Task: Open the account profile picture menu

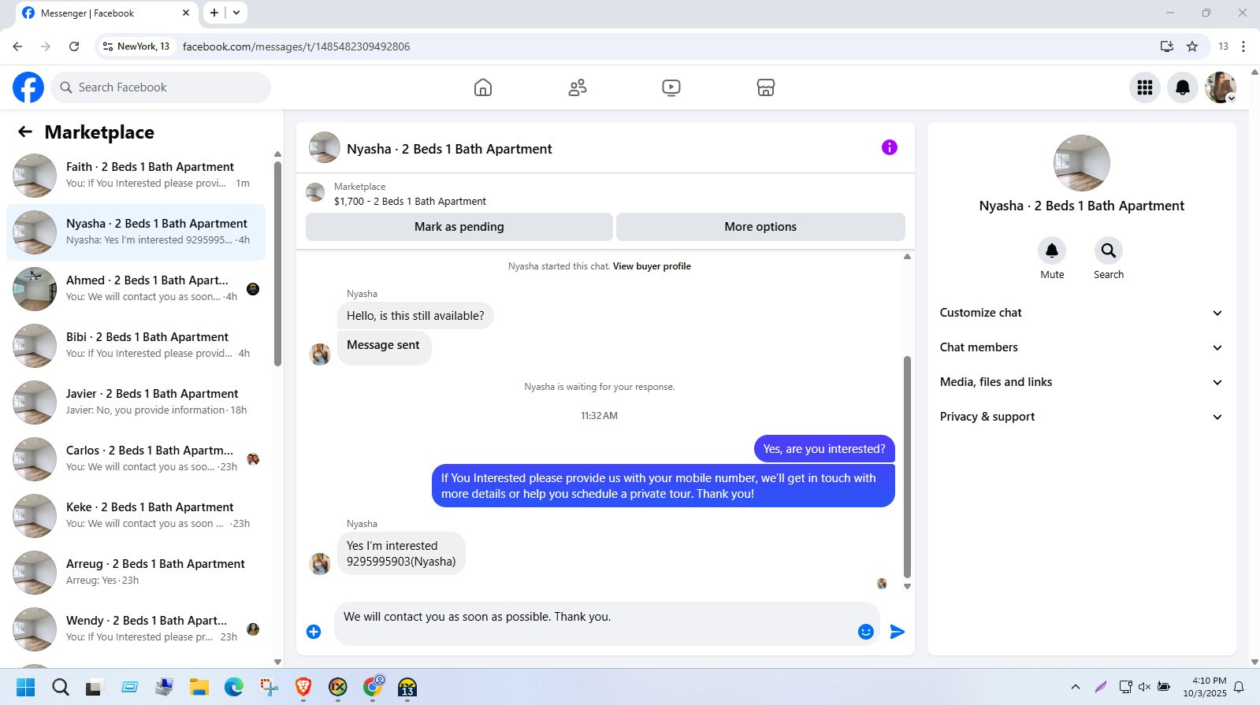Action: (1221, 87)
